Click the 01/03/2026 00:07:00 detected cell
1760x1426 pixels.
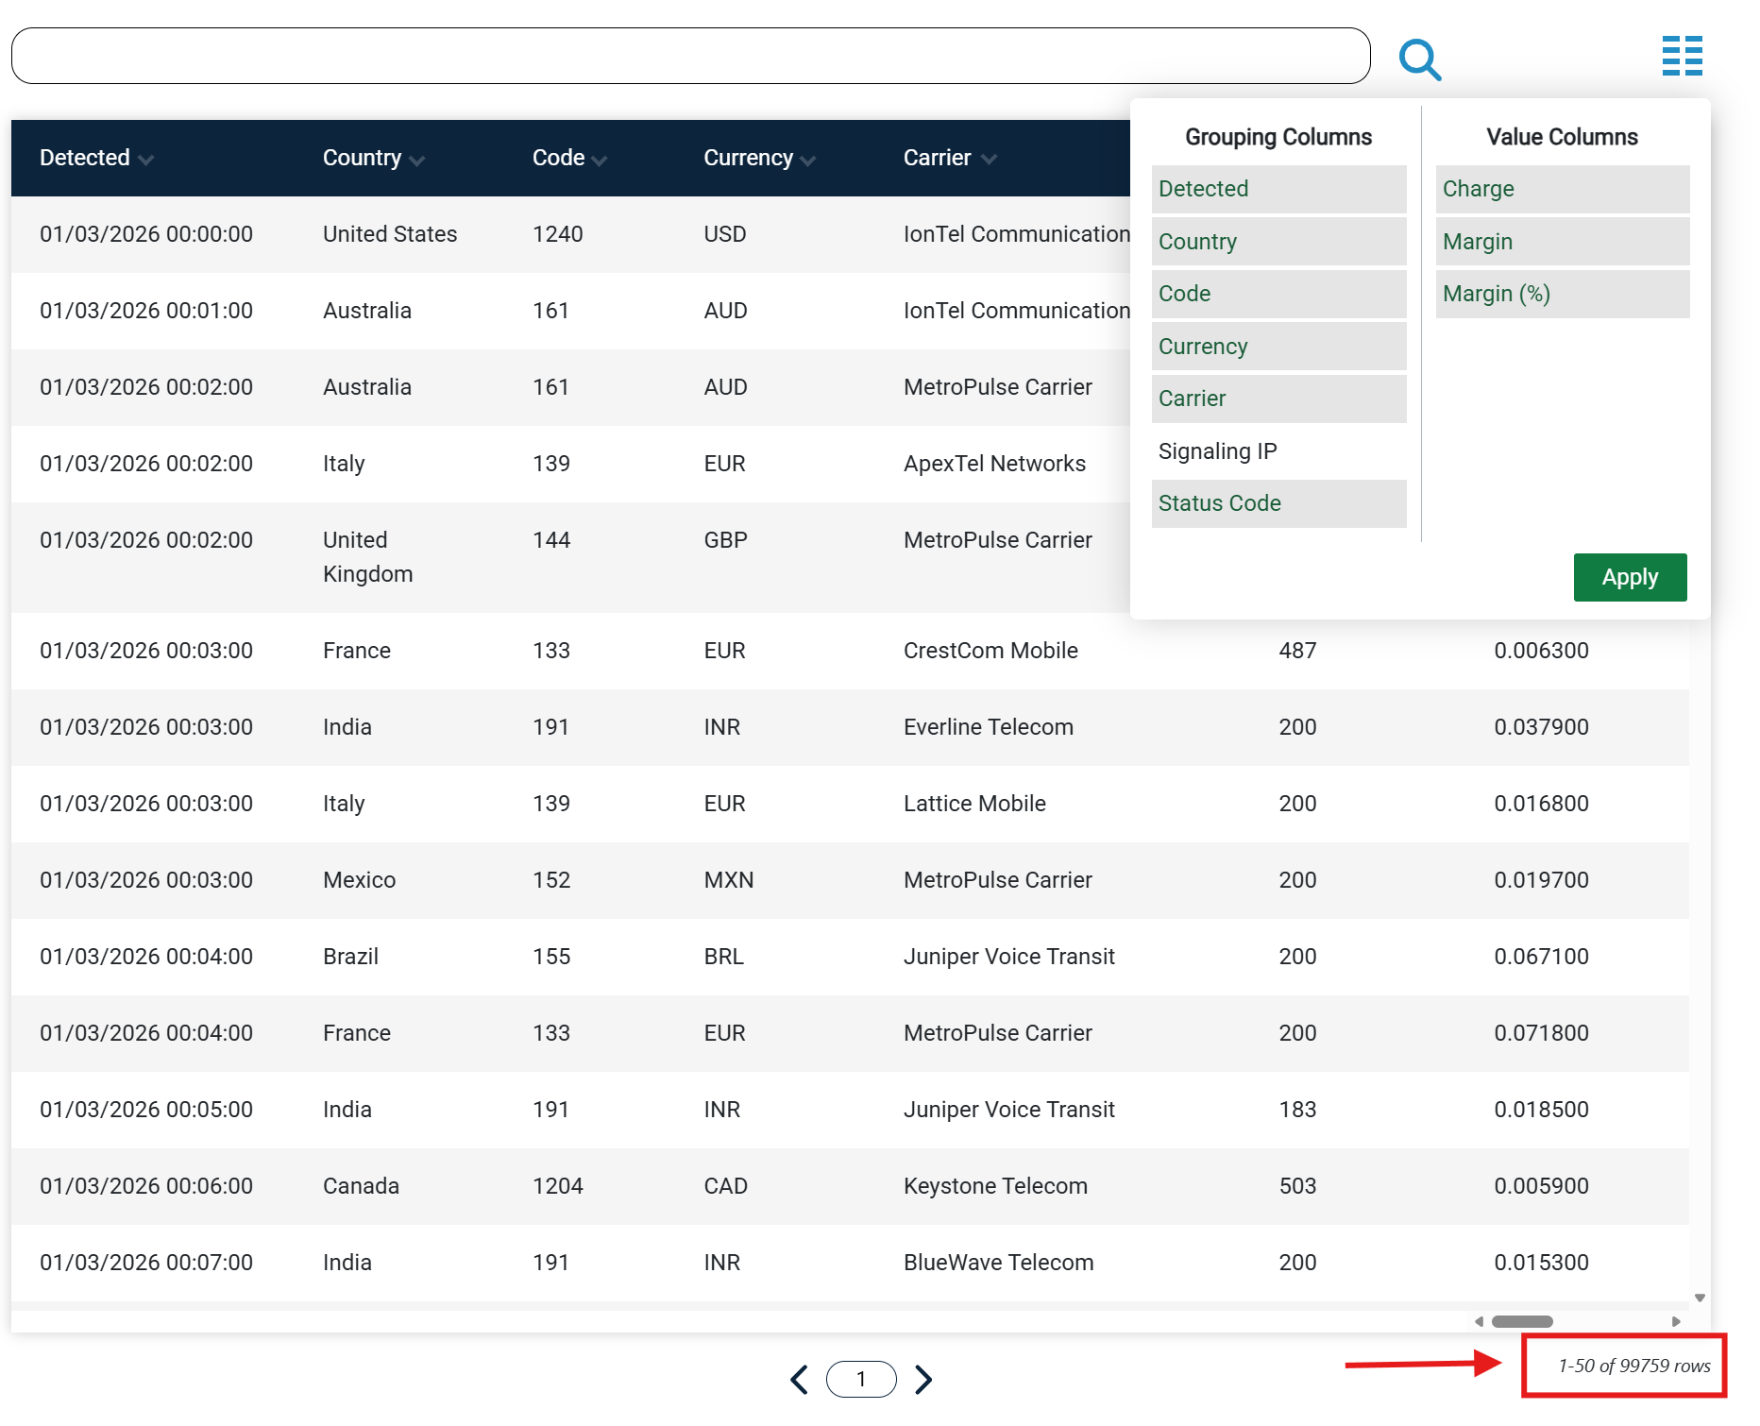pos(146,1263)
